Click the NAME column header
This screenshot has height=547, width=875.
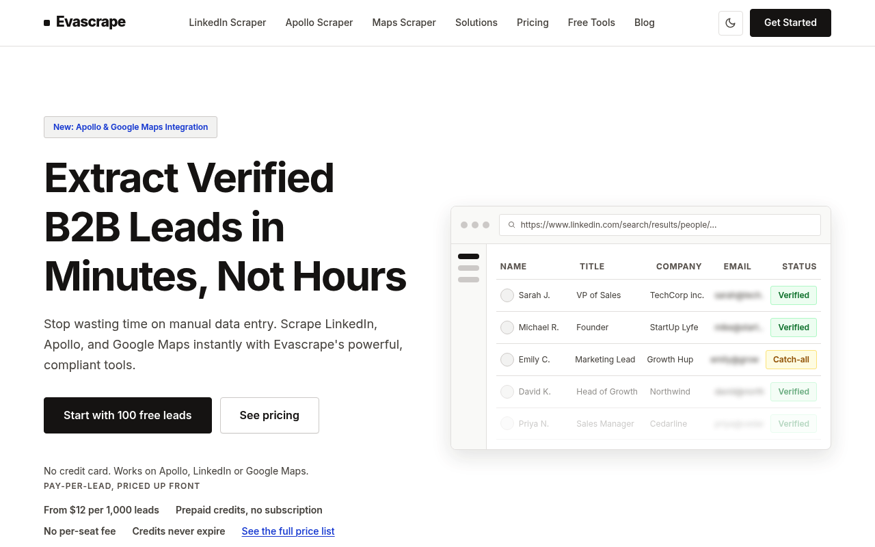point(513,267)
